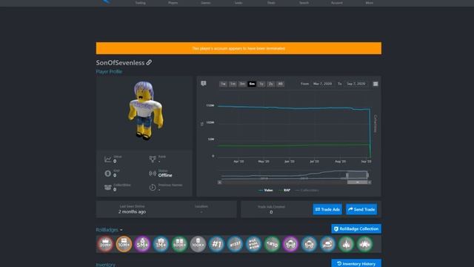Screen dimensions: 474x267
Task: Click the 1M+ blue badge
Action: 161,244
